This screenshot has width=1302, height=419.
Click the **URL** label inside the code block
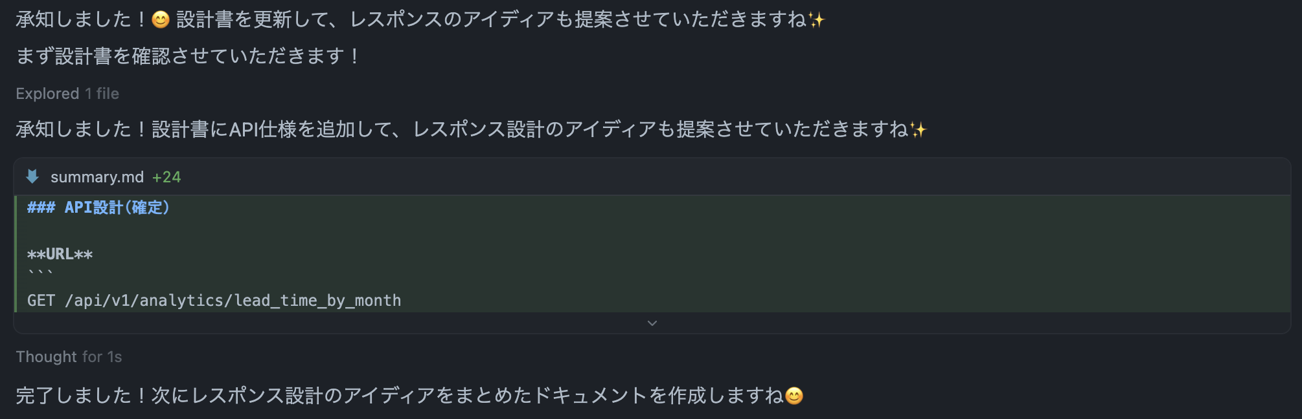(59, 254)
